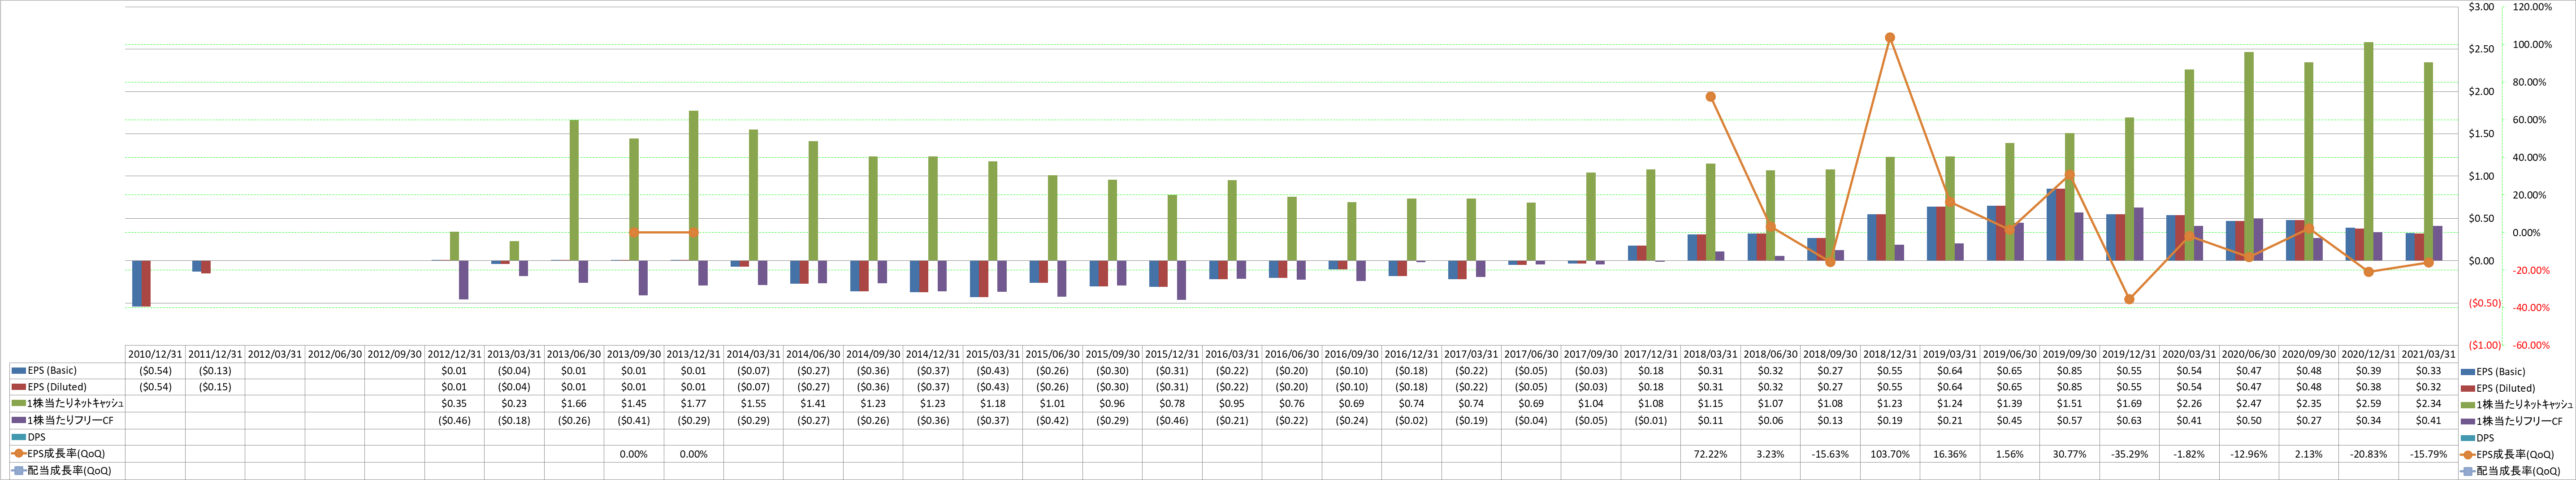Click the orange 103.70% peak marker for 2018/12/31
This screenshot has width=2576, height=480.
tap(1890, 38)
